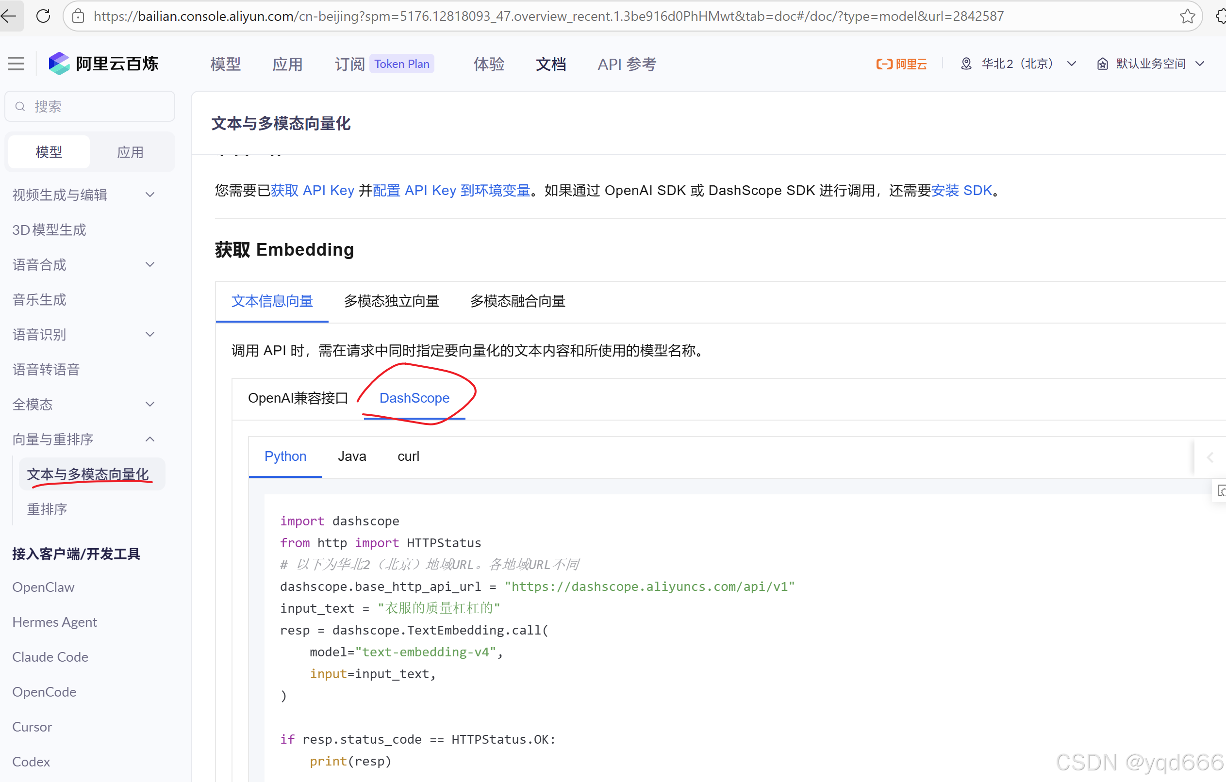Viewport: 1226px width, 782px height.
Task: Click the browser address bar URL
Action: 548,16
